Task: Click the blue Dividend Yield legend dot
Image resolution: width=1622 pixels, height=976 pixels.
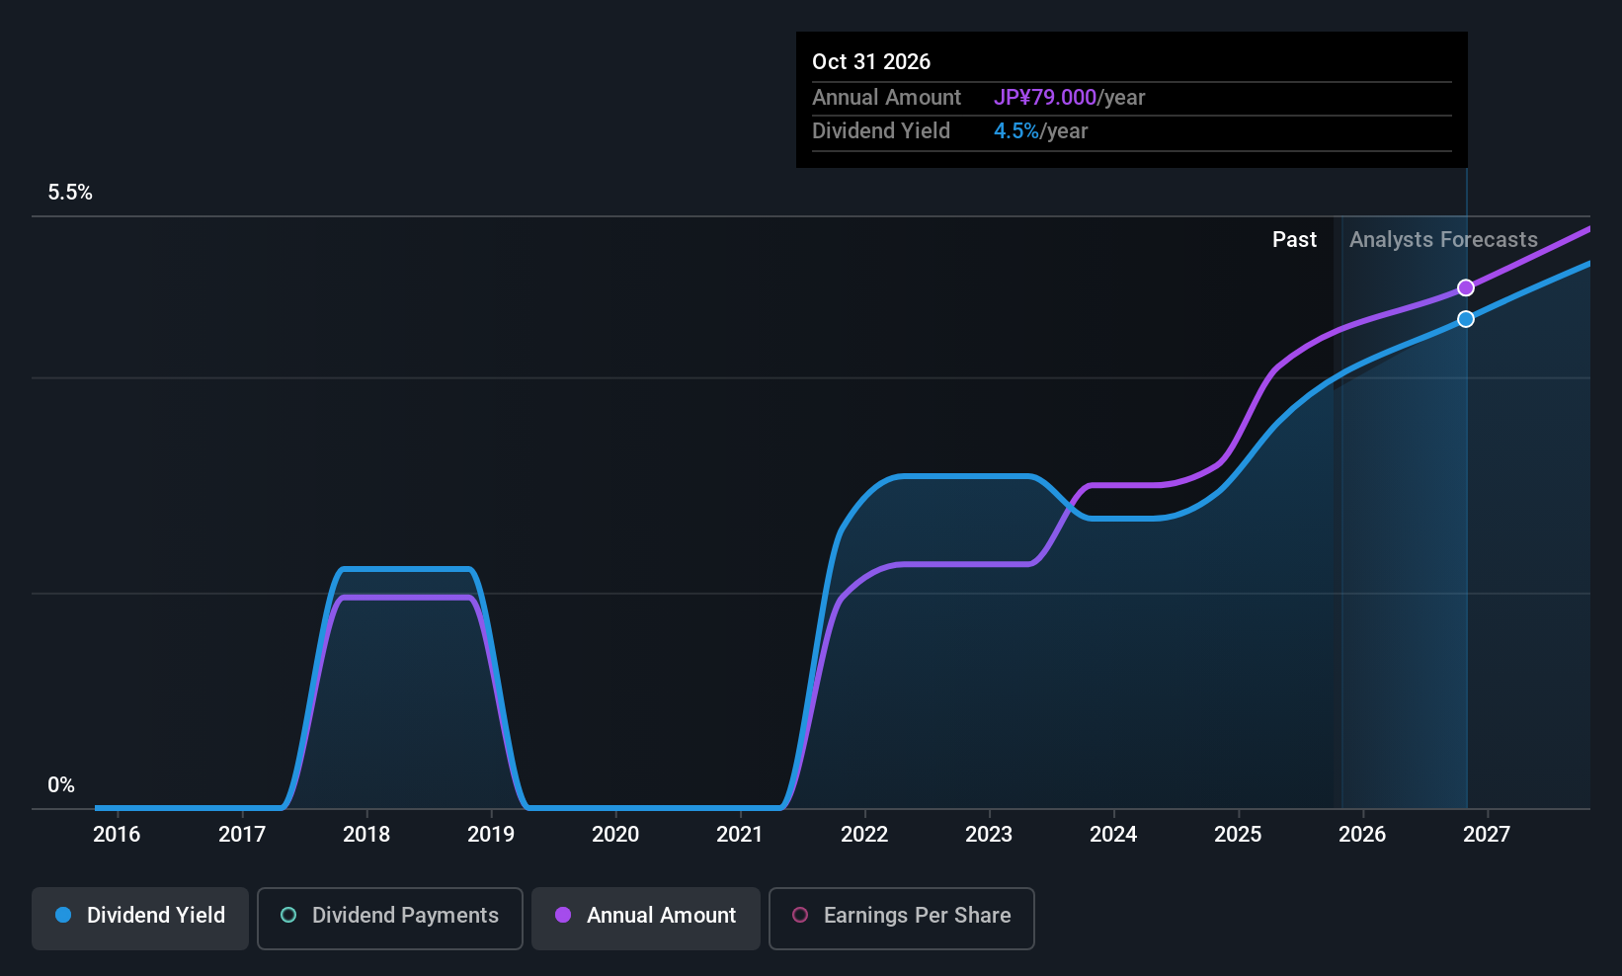Action: [x=63, y=915]
